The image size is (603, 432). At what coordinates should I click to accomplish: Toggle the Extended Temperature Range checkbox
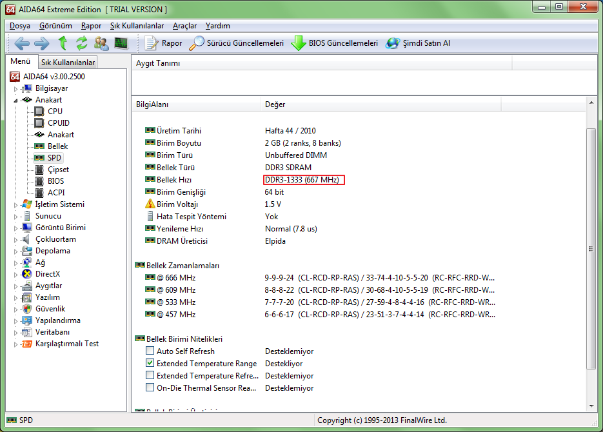[x=150, y=363]
